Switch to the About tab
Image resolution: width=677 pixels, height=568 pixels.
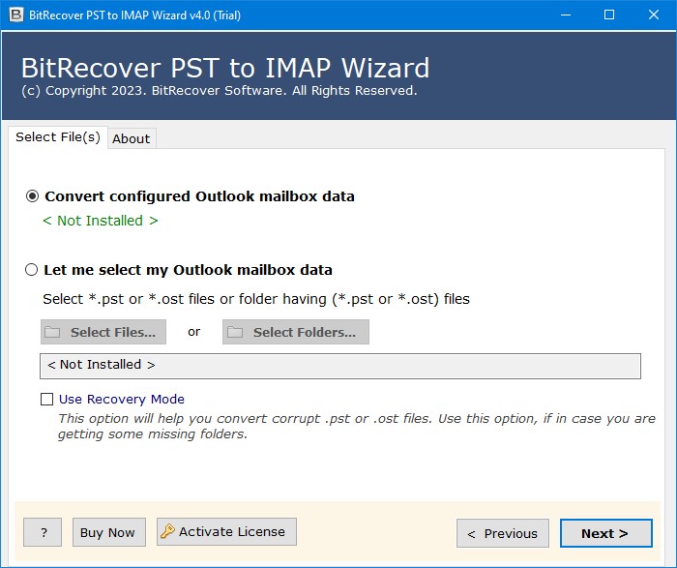132,138
